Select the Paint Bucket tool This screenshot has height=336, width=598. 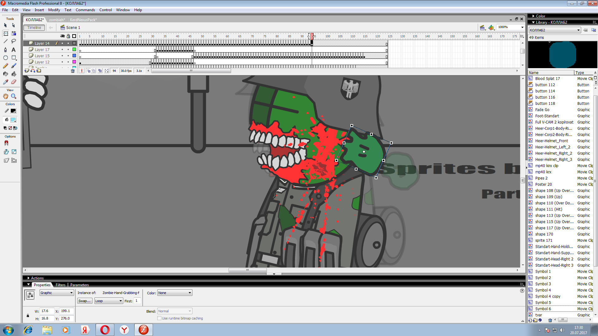(13, 74)
